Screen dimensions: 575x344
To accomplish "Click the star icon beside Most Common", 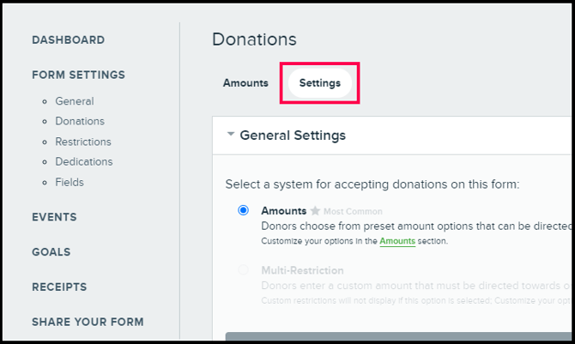I will (x=315, y=211).
